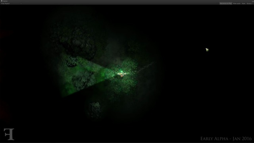Expand the Gizmos dropdown arrow
The width and height of the screenshot is (254, 143).
(253, 4)
